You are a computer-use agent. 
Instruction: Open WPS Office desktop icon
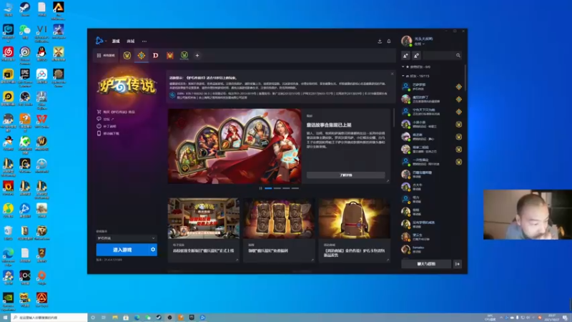point(41,121)
